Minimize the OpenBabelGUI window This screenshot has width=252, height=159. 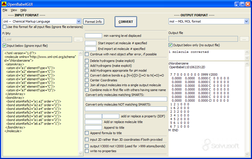coord(237,4)
